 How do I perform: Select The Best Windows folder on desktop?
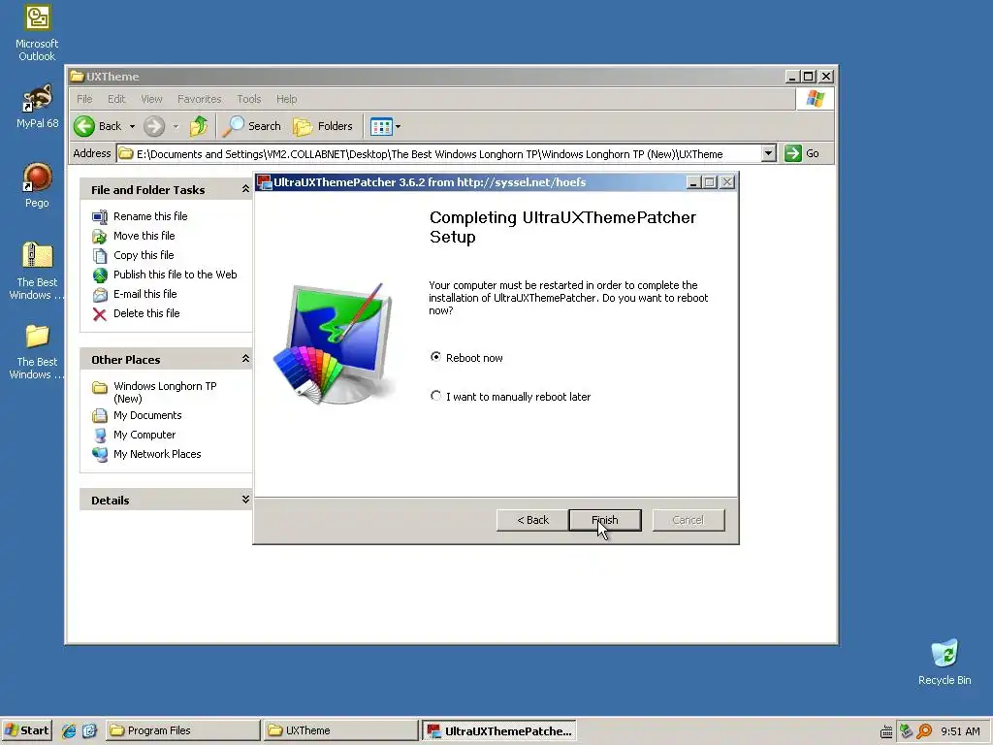pyautogui.click(x=37, y=351)
